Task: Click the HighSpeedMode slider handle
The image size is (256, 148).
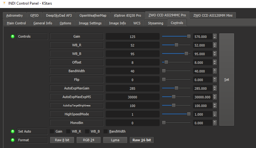Action: tap(189, 114)
